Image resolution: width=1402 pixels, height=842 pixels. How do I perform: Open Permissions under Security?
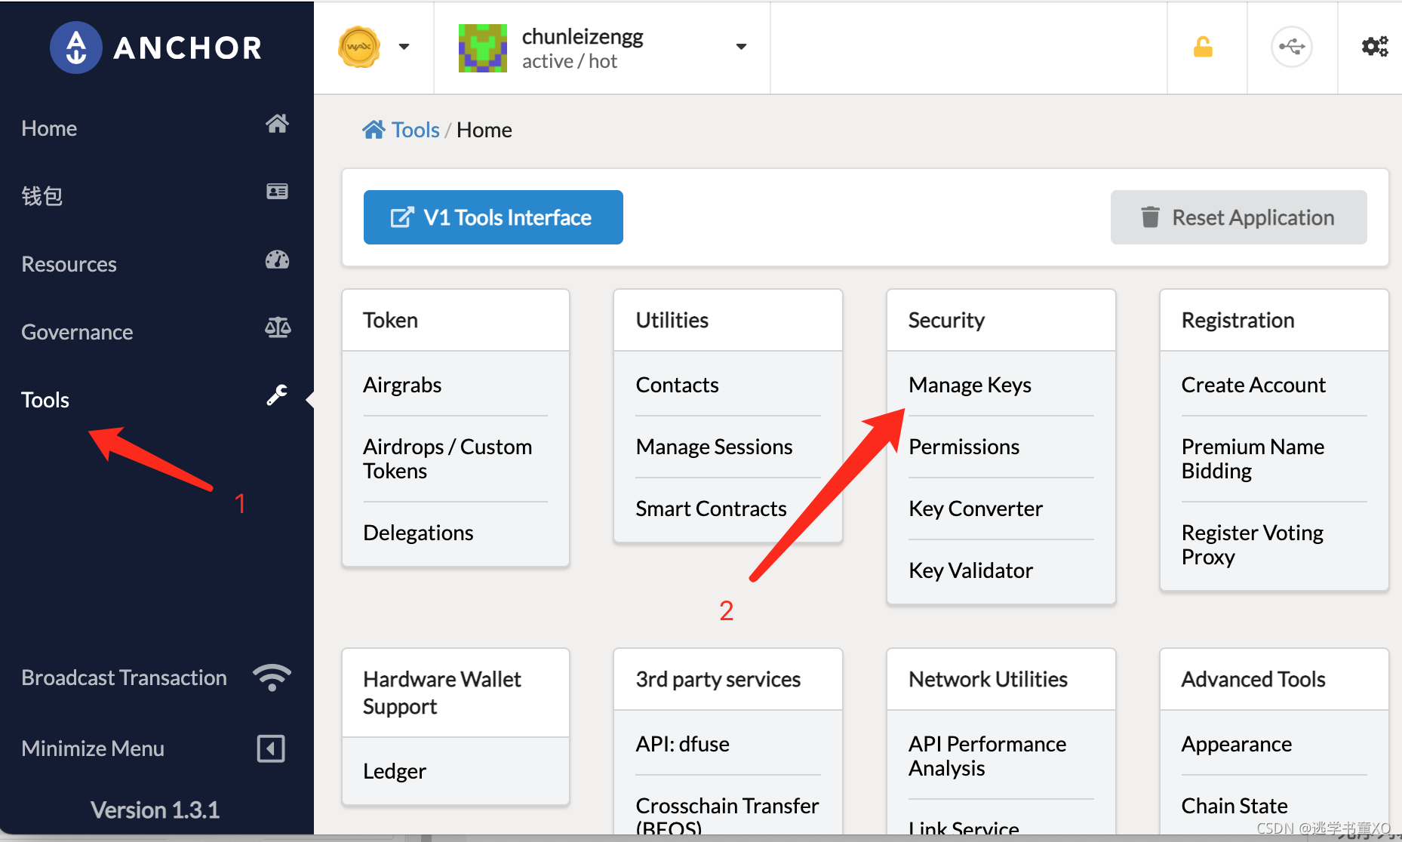point(964,447)
